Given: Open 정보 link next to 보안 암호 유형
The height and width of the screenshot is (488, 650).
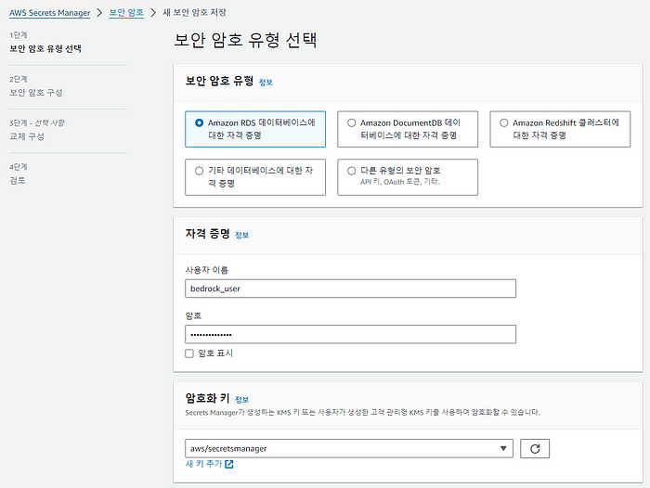Looking at the screenshot, I should [x=266, y=83].
